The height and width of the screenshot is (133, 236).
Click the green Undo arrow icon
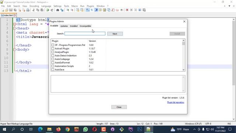tap(48, 10)
